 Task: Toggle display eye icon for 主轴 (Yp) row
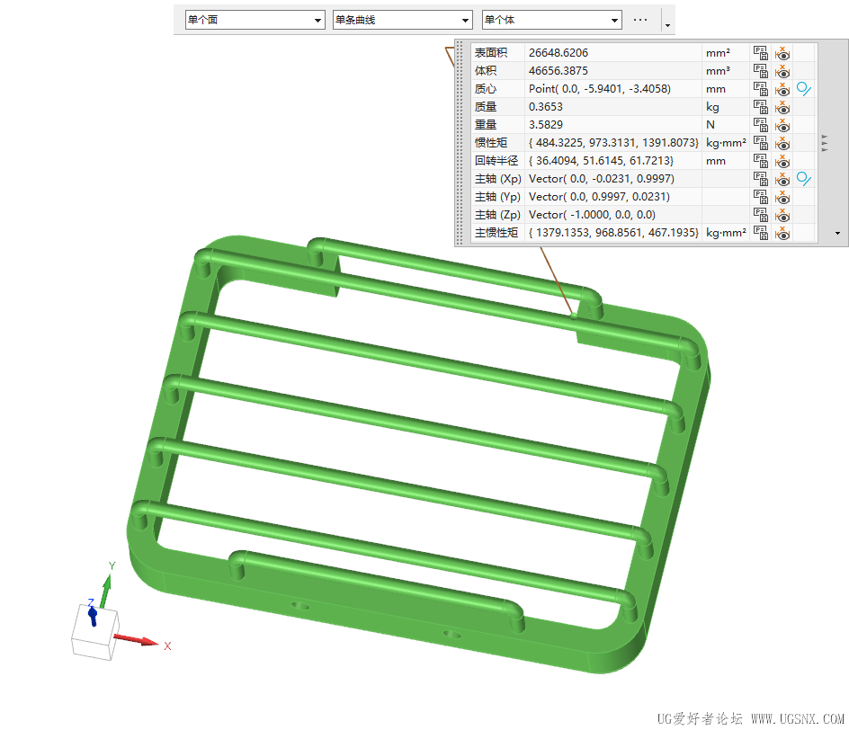click(782, 197)
